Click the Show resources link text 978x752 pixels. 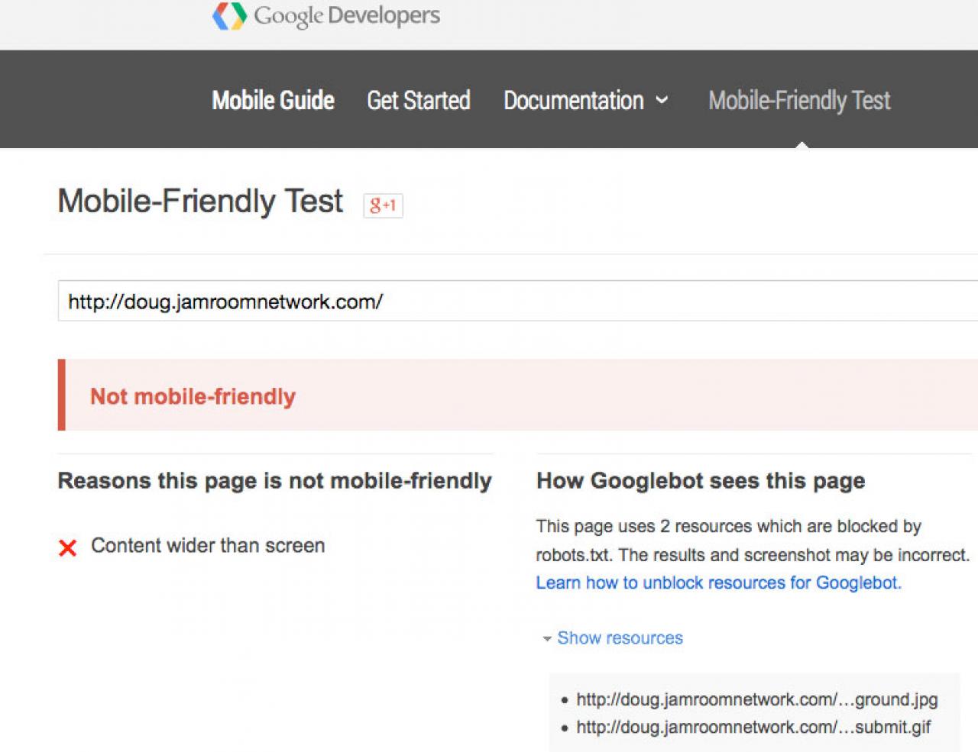pos(620,637)
